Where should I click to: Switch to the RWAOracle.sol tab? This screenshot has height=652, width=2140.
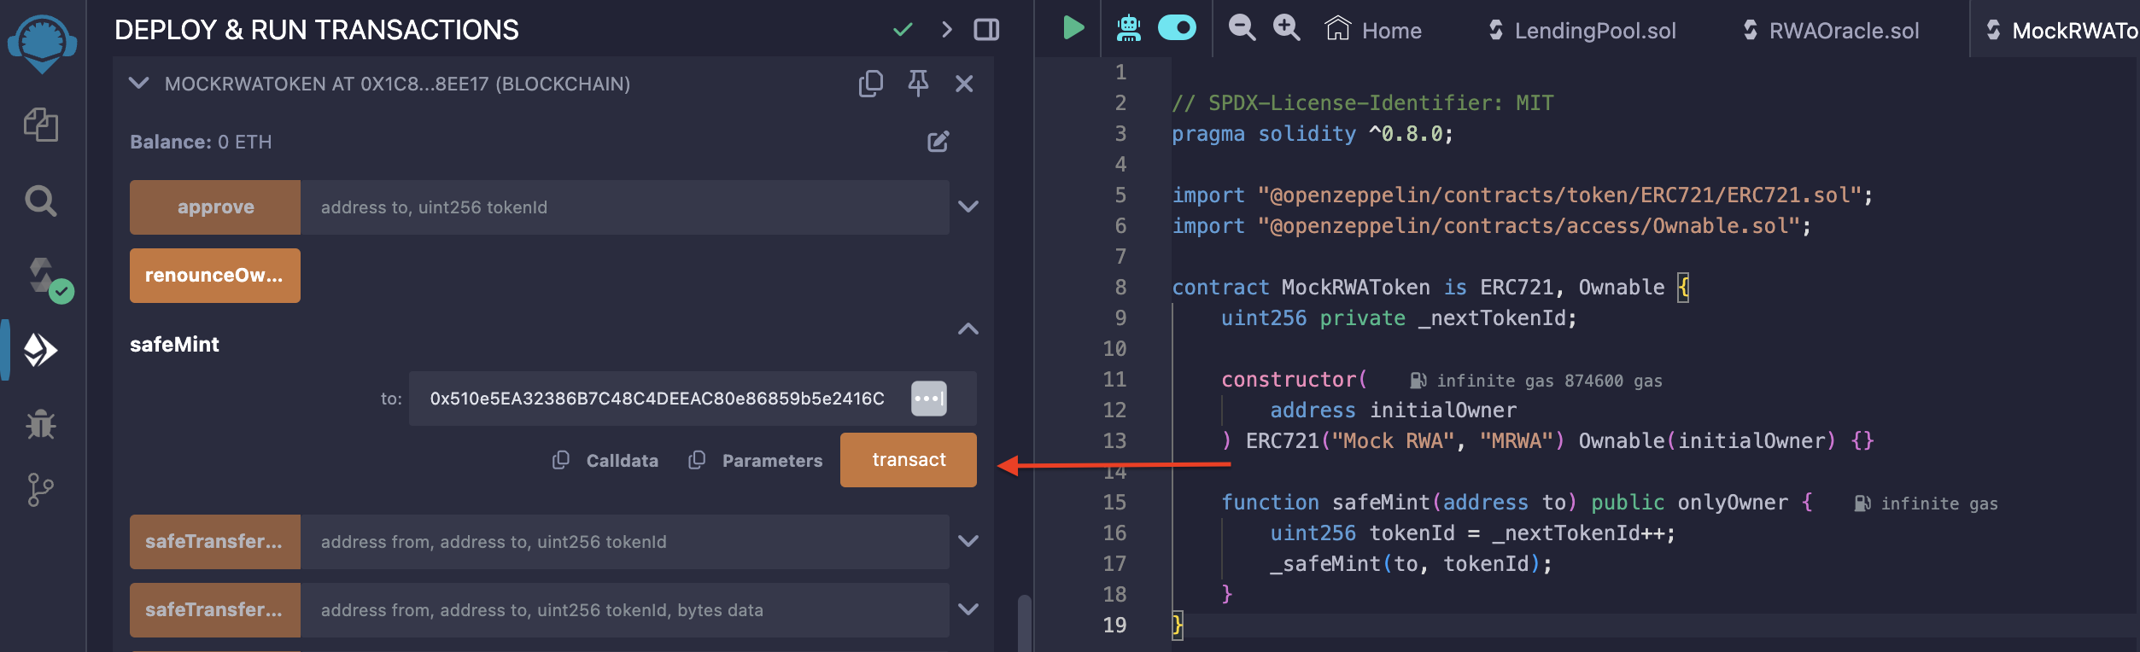1831,30
